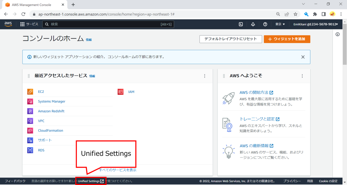The width and height of the screenshot is (347, 185).
Task: Click the サポート service icon
Action: (30, 140)
